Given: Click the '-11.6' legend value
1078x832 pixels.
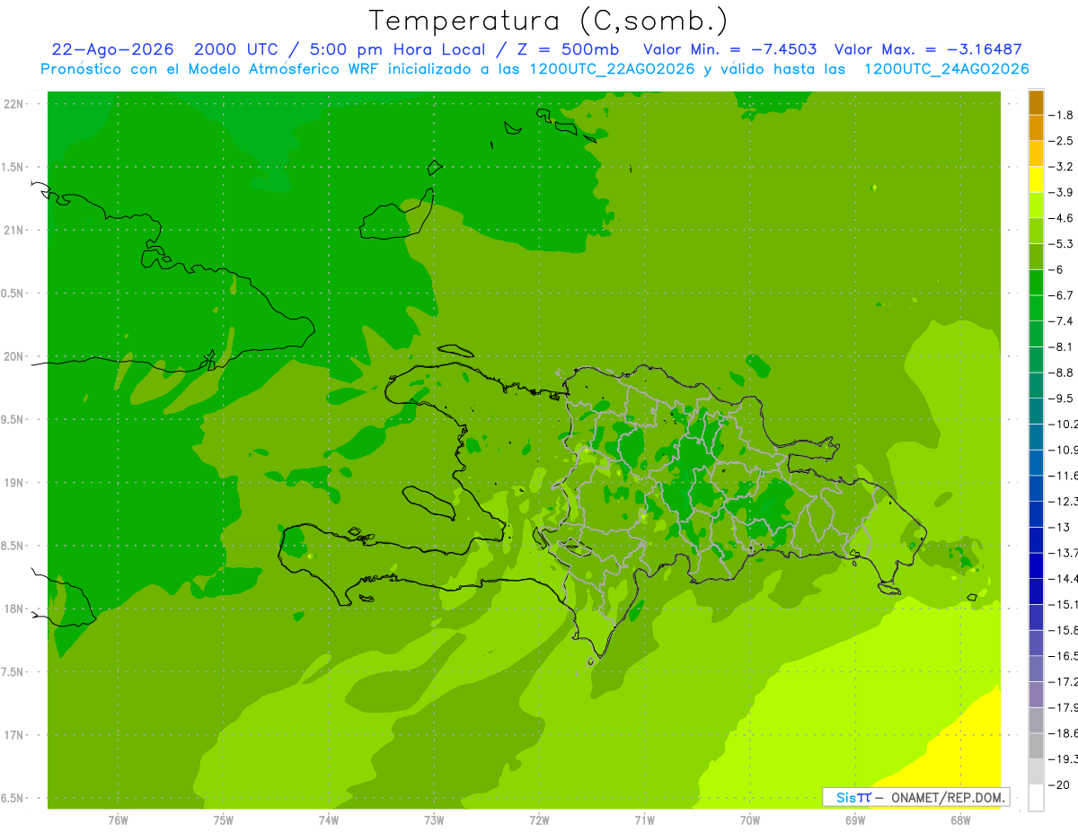Looking at the screenshot, I should (1064, 476).
